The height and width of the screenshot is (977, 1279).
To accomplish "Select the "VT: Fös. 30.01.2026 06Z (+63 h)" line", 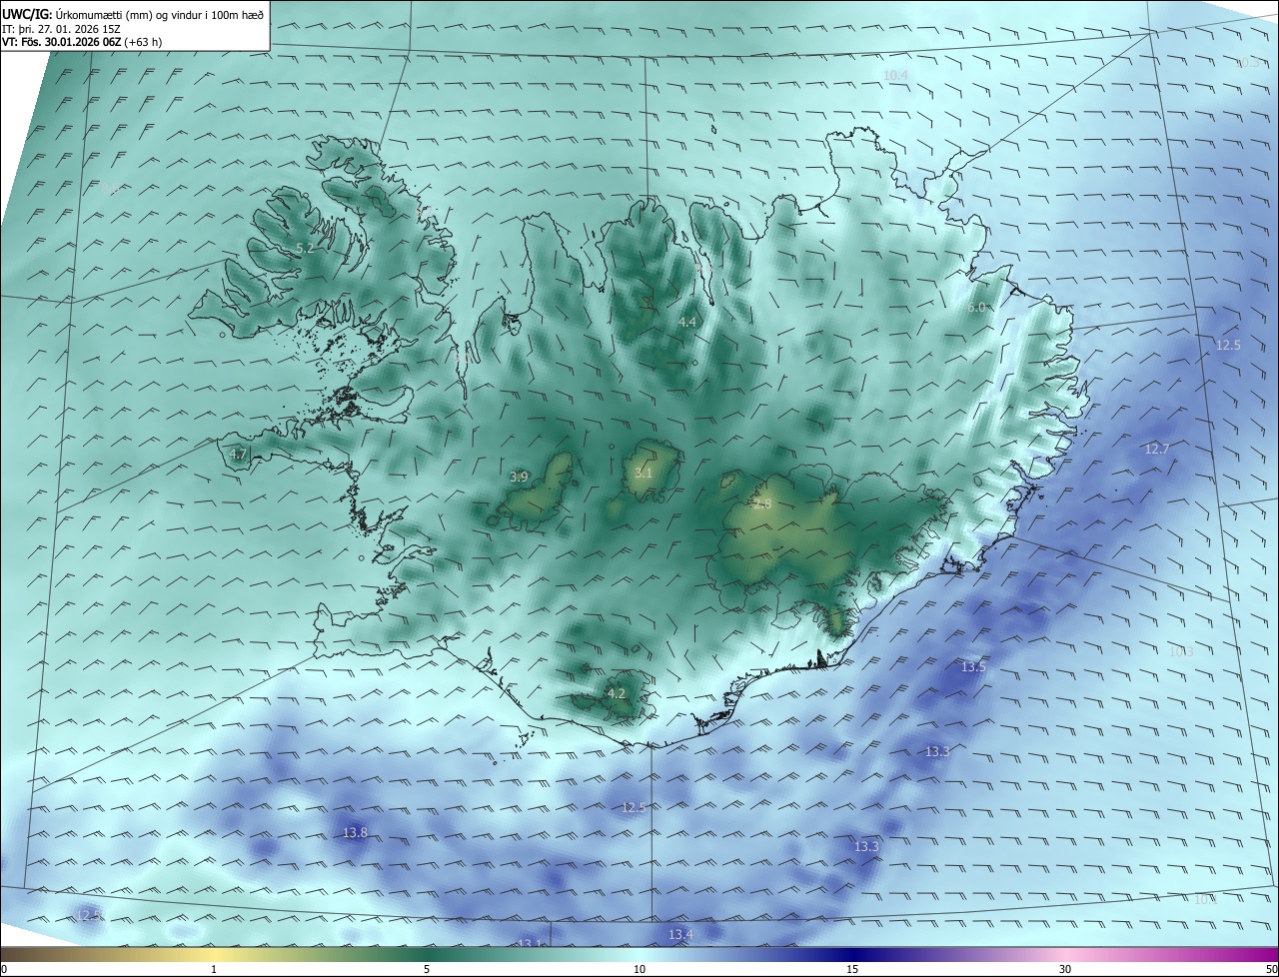I will (x=82, y=42).
